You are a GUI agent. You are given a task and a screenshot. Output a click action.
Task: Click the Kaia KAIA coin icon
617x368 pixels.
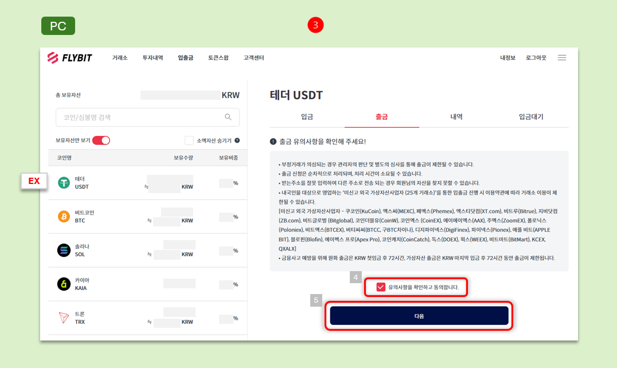(64, 283)
